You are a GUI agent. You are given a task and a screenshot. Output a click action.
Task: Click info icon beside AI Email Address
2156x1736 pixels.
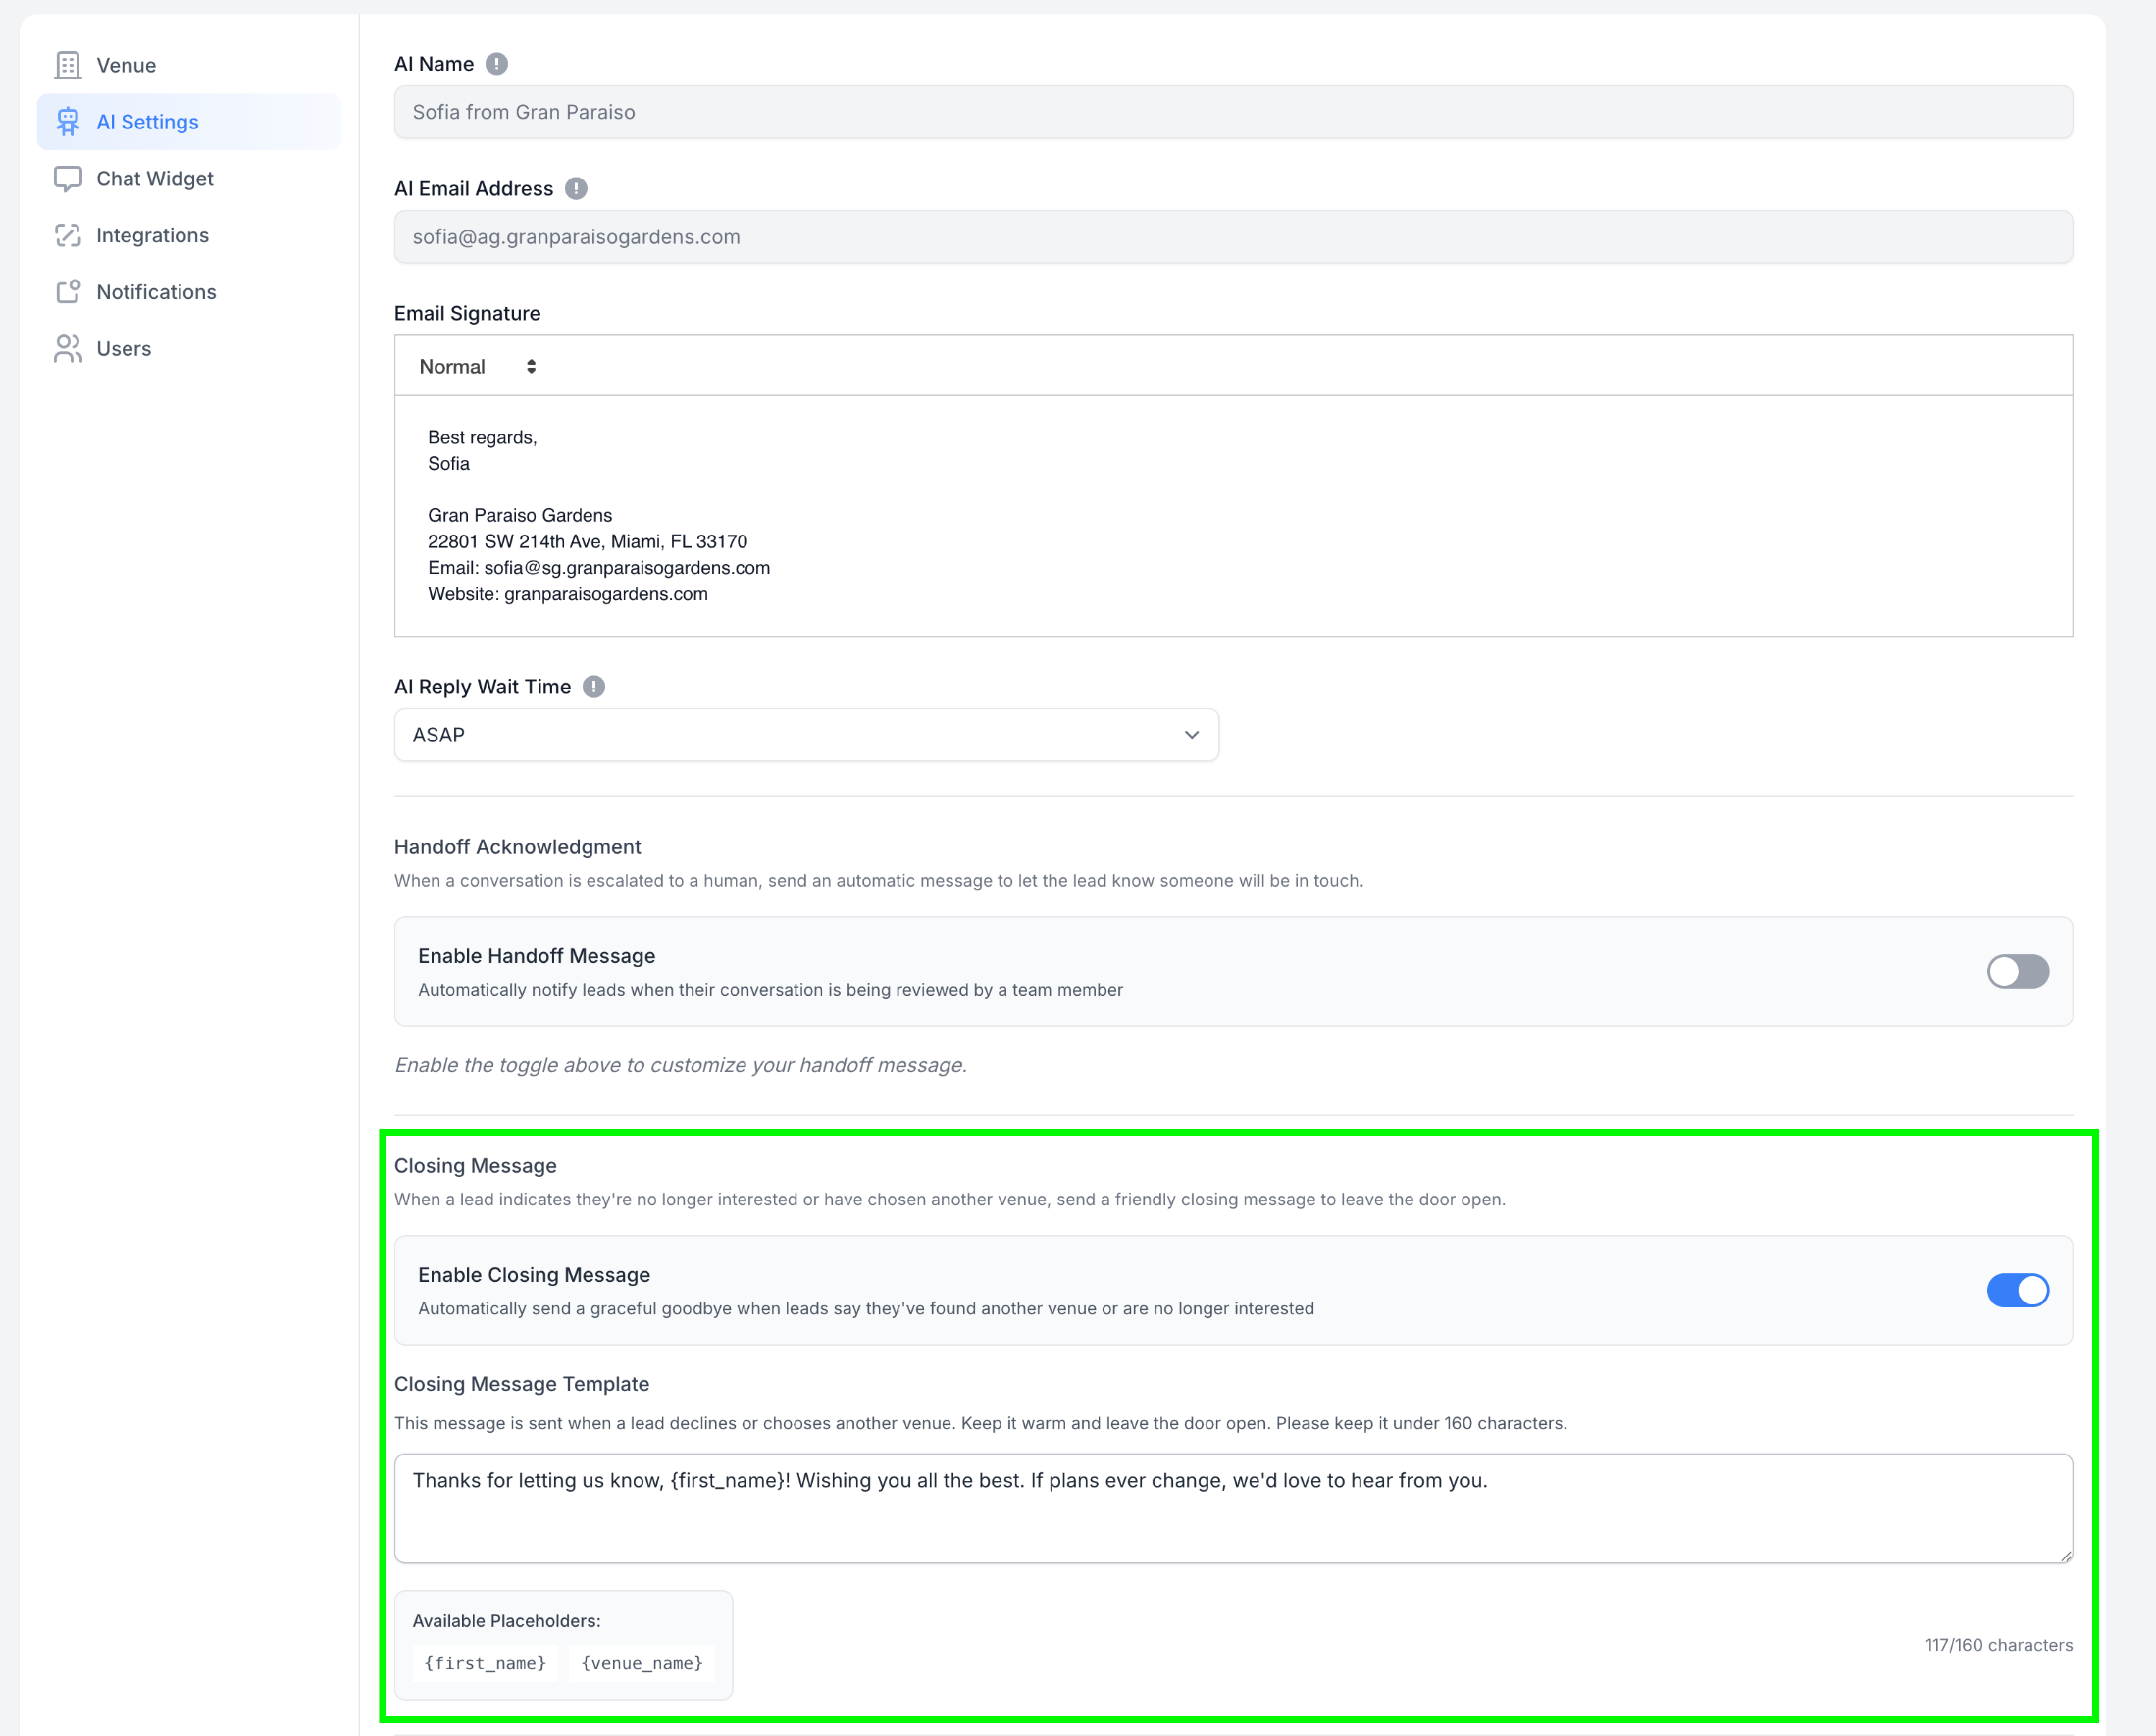(x=576, y=188)
